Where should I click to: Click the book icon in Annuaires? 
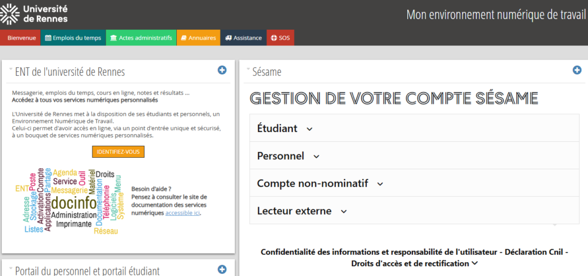coord(184,38)
